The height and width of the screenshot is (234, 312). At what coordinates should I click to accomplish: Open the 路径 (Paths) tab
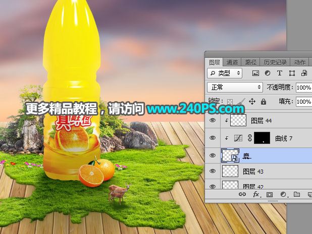(x=251, y=62)
